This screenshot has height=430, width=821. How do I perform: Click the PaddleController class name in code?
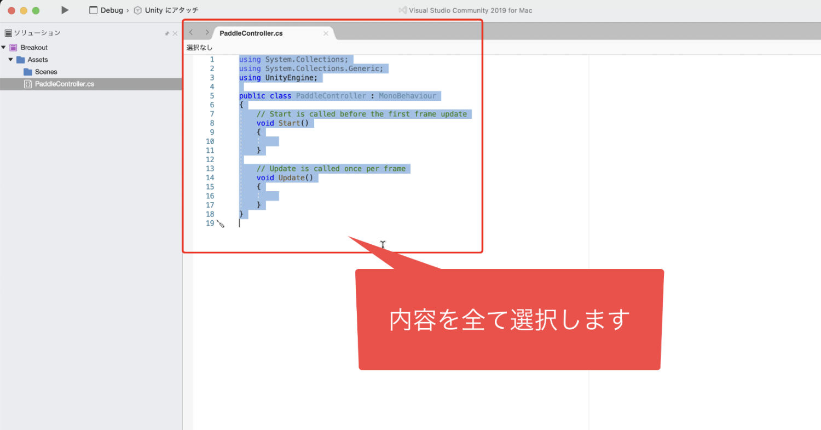331,96
